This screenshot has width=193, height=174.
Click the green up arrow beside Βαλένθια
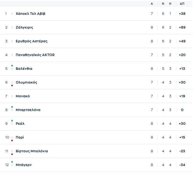click(12, 65)
